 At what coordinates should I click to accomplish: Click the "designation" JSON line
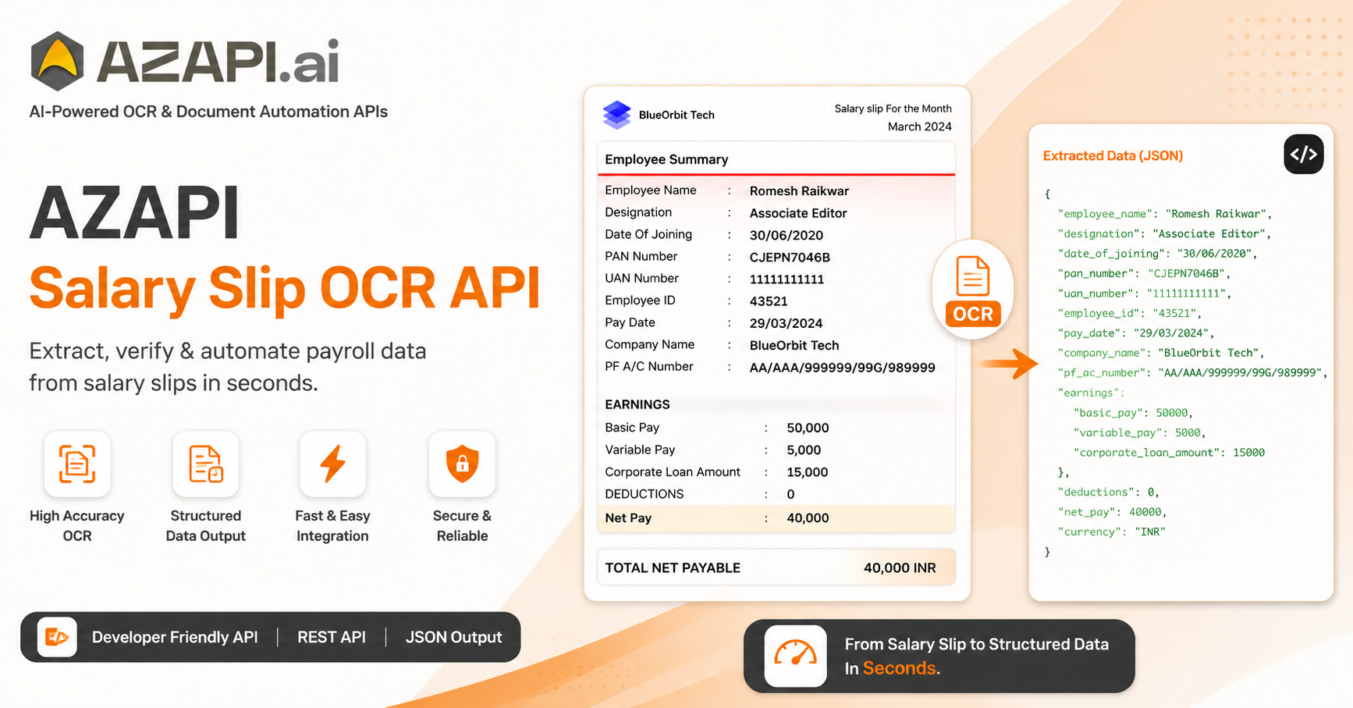coord(1164,233)
